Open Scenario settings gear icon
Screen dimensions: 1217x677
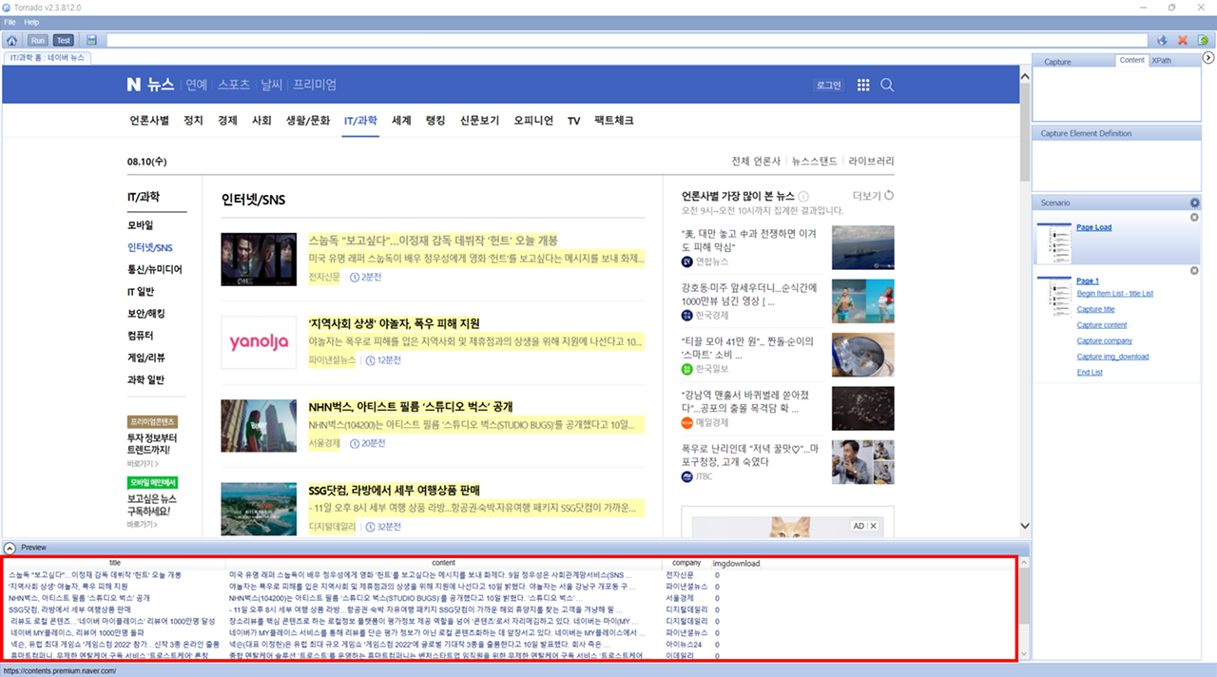coord(1195,203)
